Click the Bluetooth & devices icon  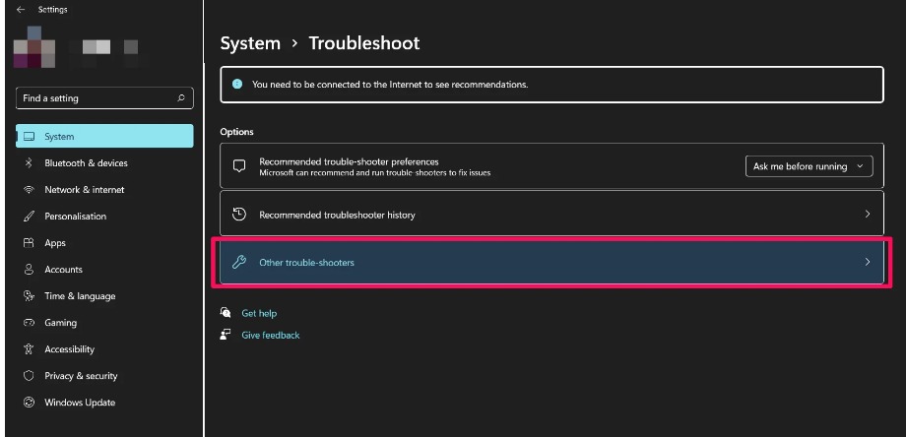click(29, 163)
